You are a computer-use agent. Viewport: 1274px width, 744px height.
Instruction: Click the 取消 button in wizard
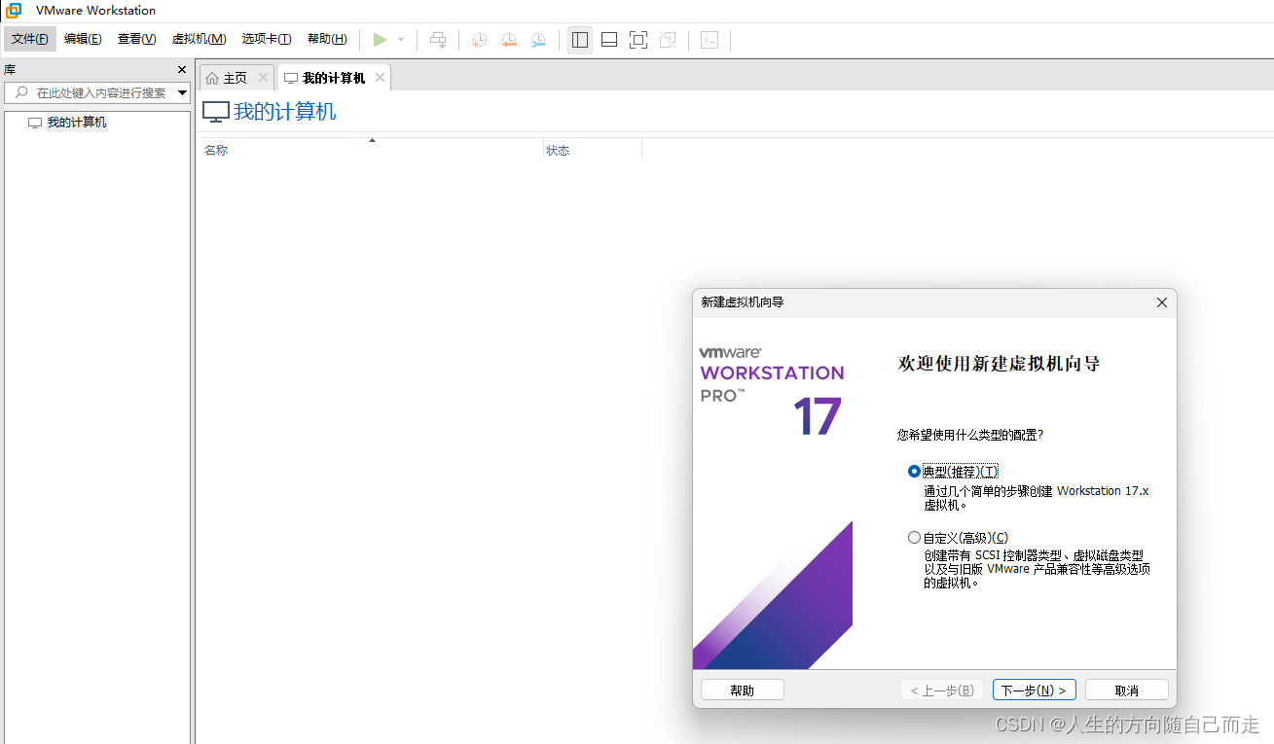1127,691
